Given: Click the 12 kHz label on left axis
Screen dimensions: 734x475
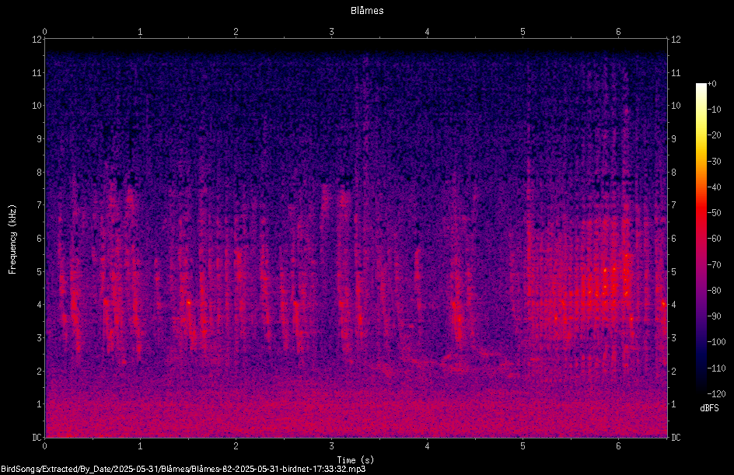Looking at the screenshot, I should (37, 40).
